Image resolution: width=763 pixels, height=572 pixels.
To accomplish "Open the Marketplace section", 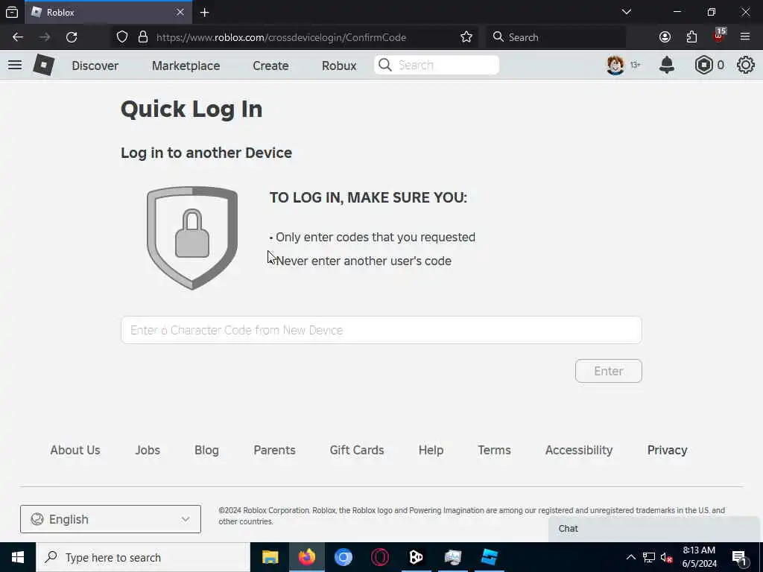I will click(x=186, y=66).
